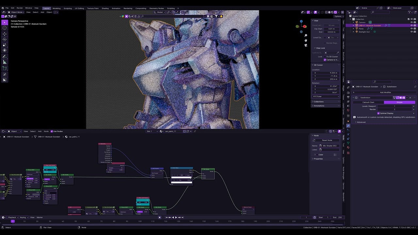Switch to wireframe viewport shading
The width and height of the screenshot is (418, 235).
click(x=326, y=12)
